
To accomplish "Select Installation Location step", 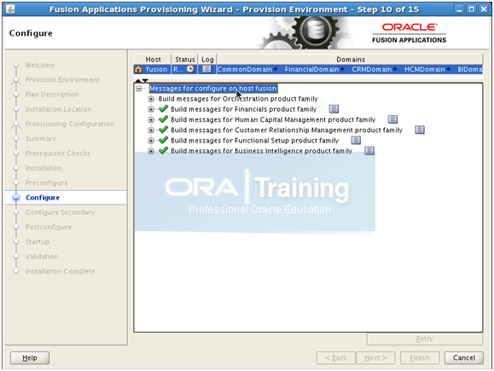I will coord(59,109).
